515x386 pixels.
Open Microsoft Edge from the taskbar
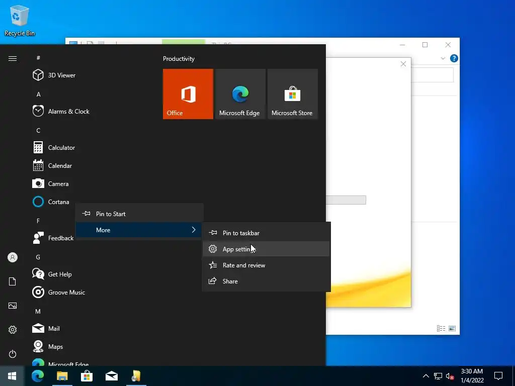point(37,376)
